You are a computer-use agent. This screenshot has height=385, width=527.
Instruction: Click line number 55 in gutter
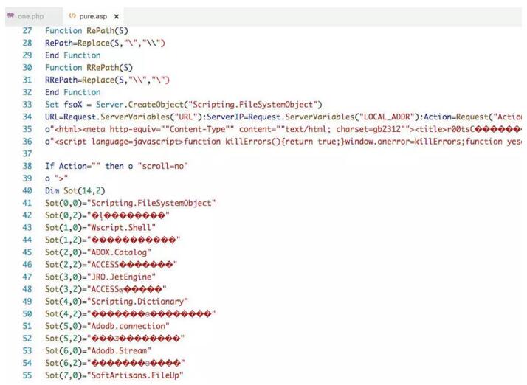pos(27,375)
